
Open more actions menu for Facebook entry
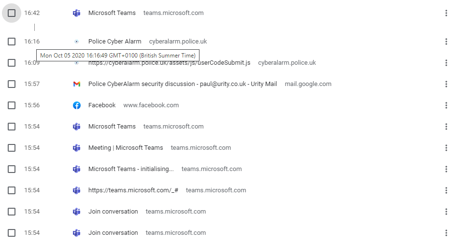[446, 105]
